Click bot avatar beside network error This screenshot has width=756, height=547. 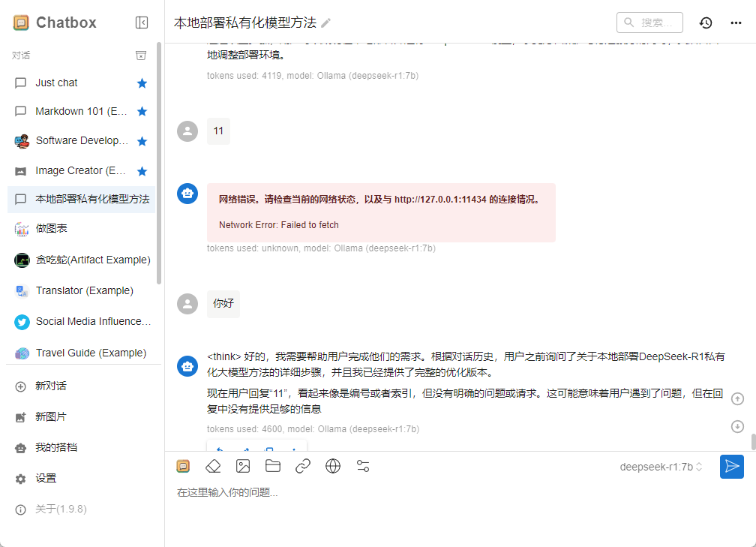click(187, 194)
